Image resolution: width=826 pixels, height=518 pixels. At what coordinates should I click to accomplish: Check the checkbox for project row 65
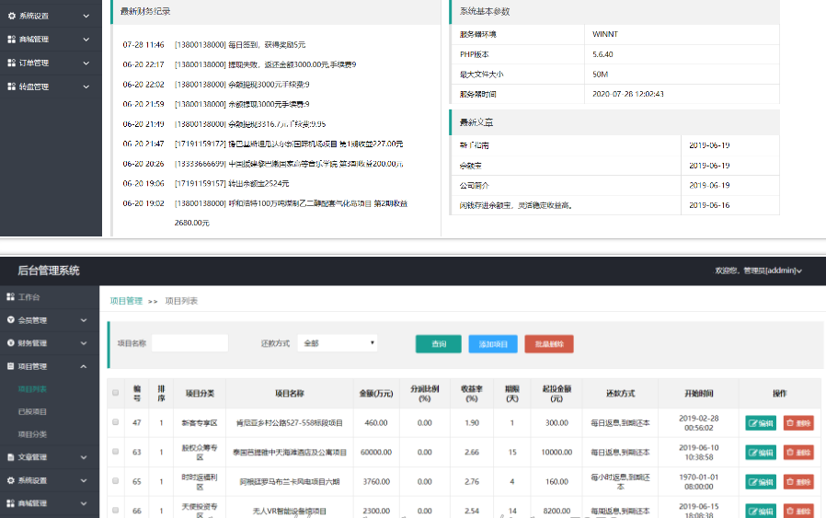click(x=115, y=481)
